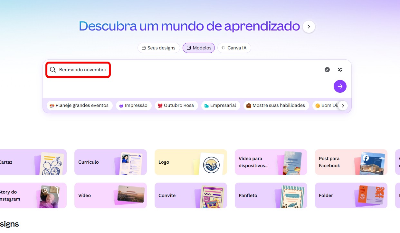Choose Mostre suas habilidades chip

[276, 106]
